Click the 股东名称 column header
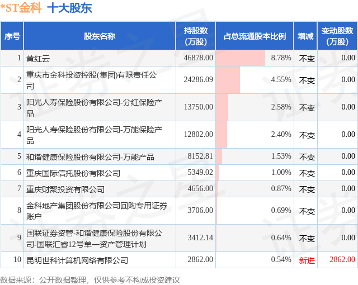The image size is (358, 285). pos(100,36)
